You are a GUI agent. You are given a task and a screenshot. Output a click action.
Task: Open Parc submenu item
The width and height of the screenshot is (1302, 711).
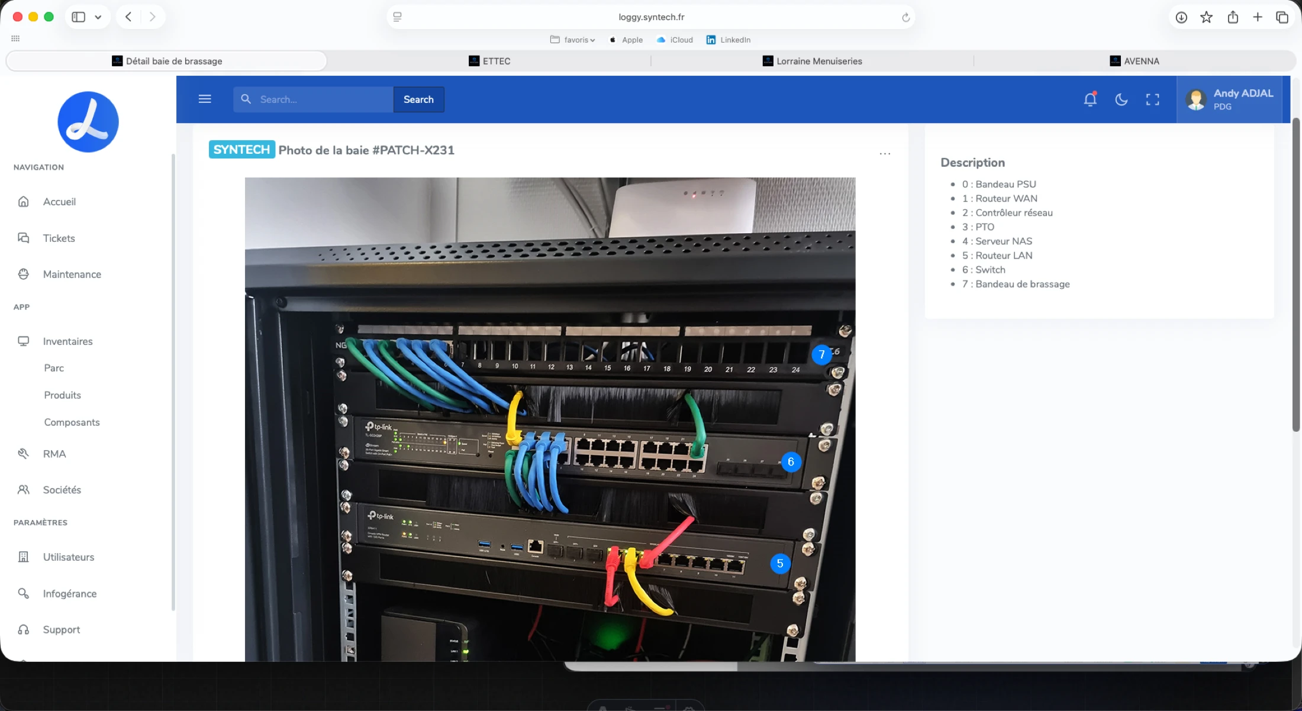(54, 368)
